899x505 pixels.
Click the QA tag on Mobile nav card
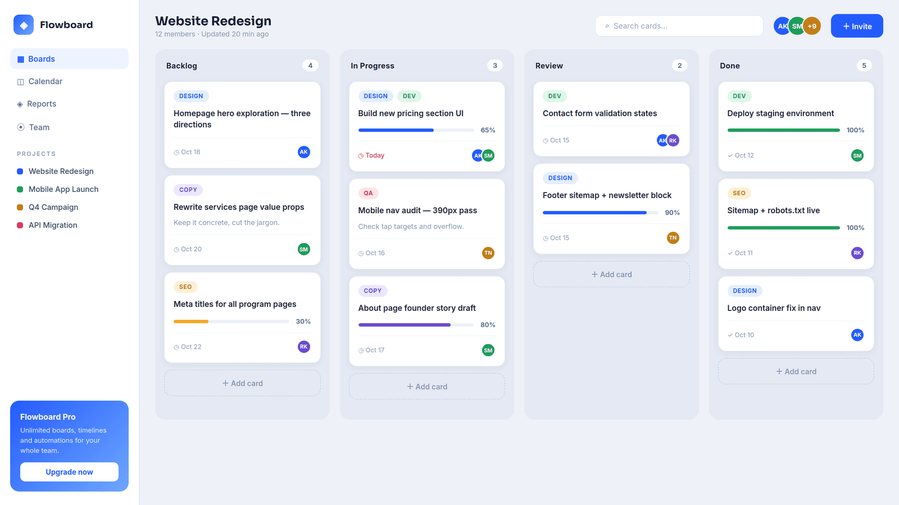[x=368, y=193]
